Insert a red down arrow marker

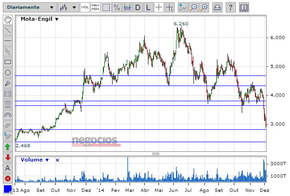point(8,157)
